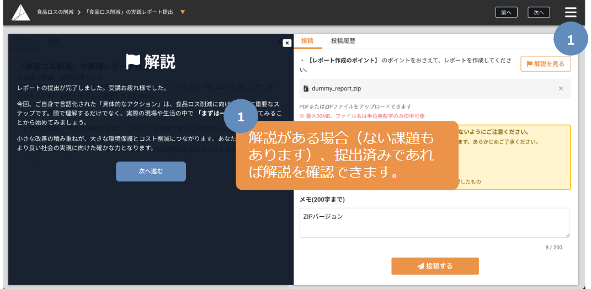Click the 8 / 200 character counter
This screenshot has width=591, height=289.
pyautogui.click(x=553, y=248)
